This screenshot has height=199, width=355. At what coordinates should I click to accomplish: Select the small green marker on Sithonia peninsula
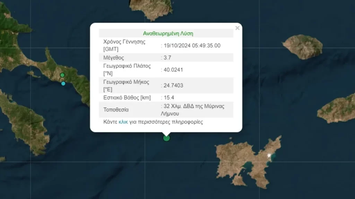tap(62, 75)
